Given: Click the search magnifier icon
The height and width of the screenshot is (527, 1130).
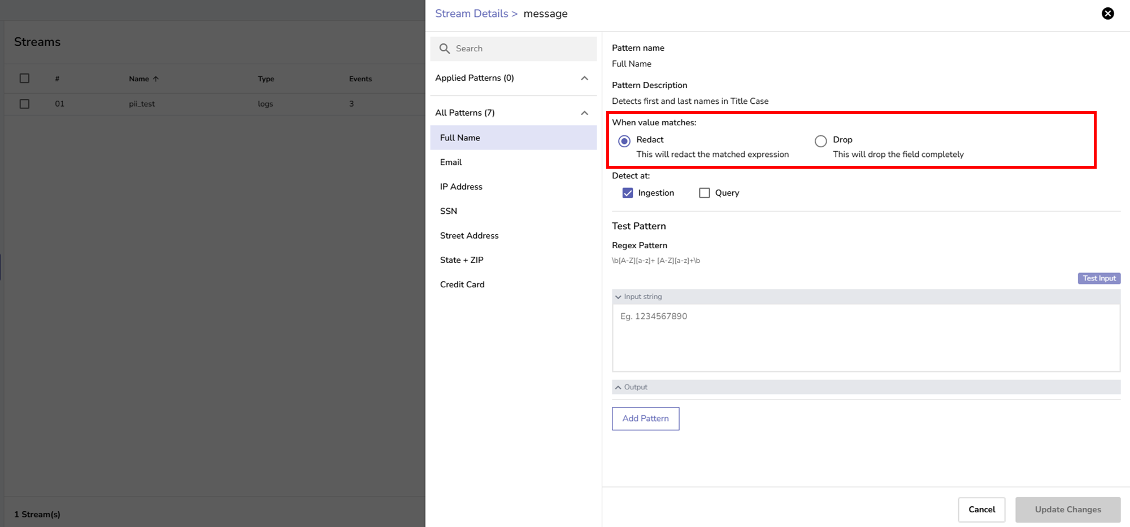Looking at the screenshot, I should [x=445, y=49].
